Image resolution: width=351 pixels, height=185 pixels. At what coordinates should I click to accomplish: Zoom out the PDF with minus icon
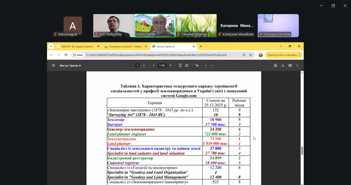tap(154, 66)
